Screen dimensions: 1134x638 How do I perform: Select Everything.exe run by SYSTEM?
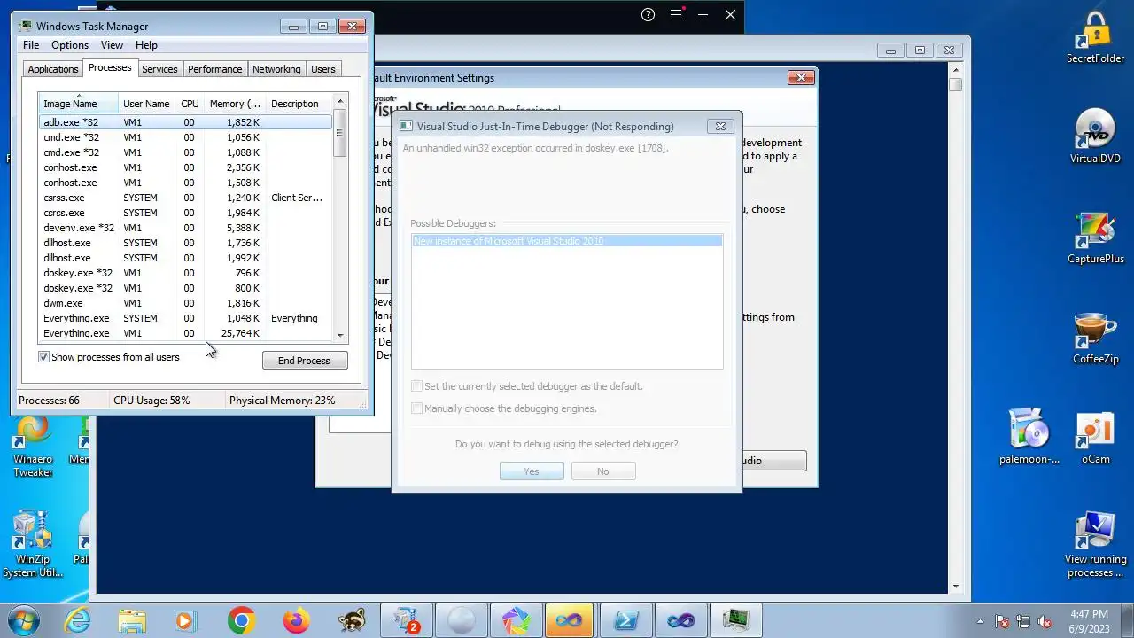(x=185, y=318)
